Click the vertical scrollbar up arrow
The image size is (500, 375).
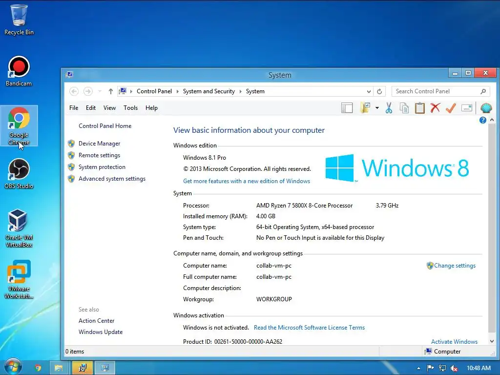[492, 120]
